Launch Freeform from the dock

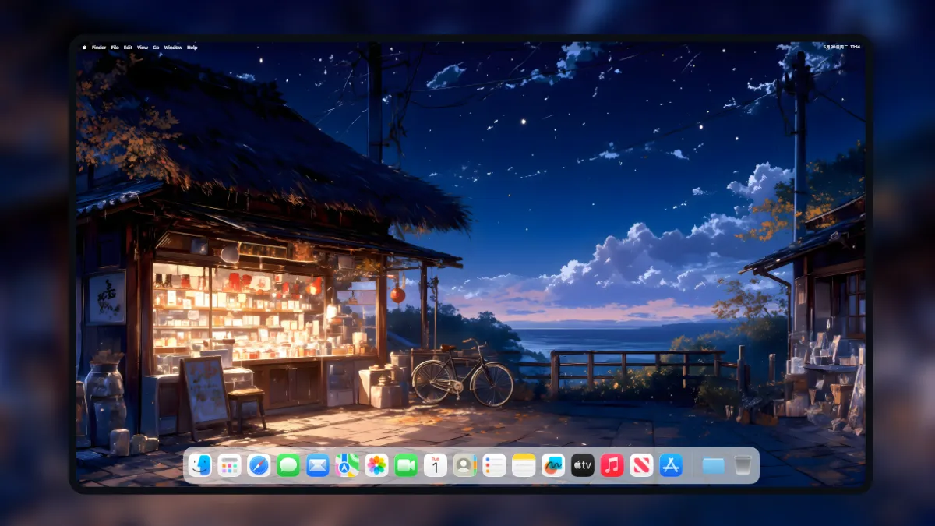[553, 465]
